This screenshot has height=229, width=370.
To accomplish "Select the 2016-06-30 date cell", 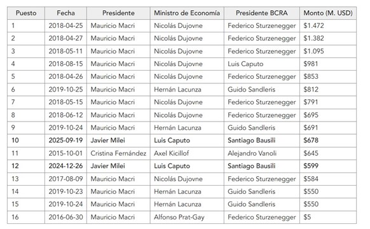I will (66, 217).
